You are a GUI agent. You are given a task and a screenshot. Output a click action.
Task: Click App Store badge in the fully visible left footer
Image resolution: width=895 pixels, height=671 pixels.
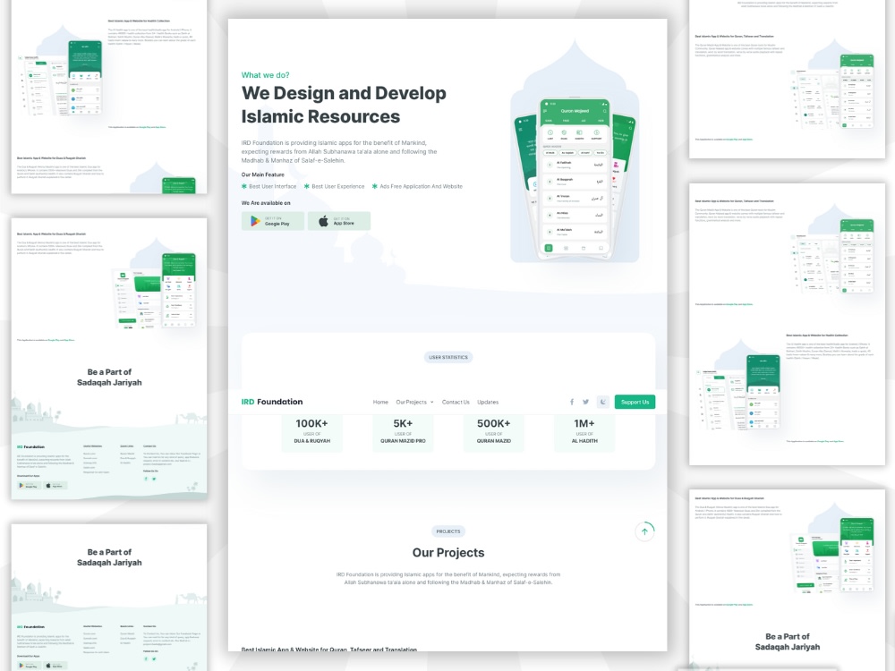(55, 486)
